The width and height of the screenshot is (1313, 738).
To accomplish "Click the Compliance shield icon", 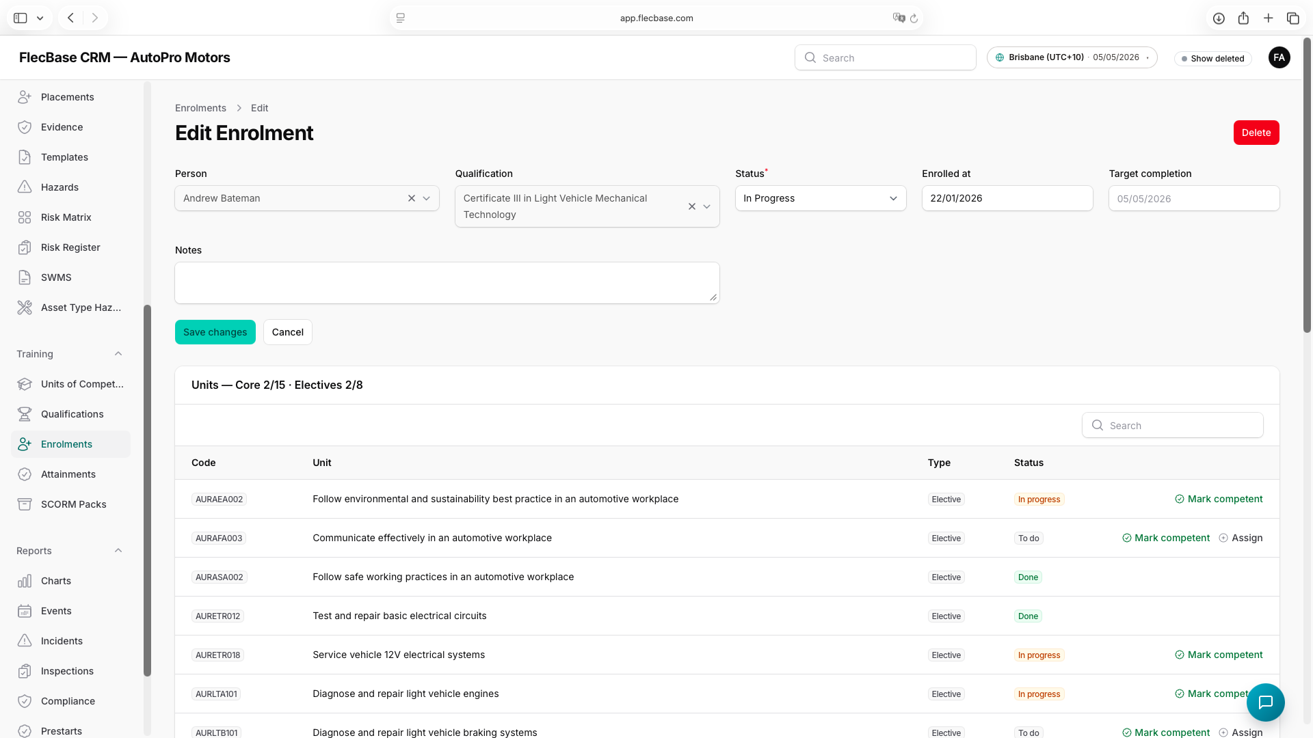I will 25,701.
